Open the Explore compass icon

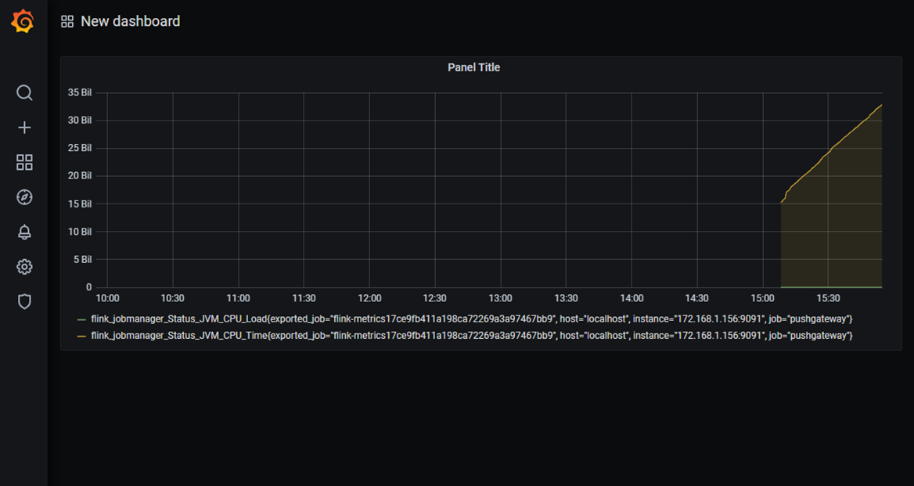24,197
